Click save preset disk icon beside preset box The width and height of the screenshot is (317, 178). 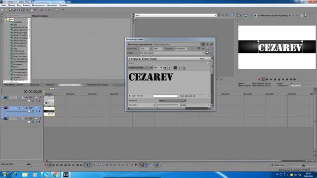207,53
